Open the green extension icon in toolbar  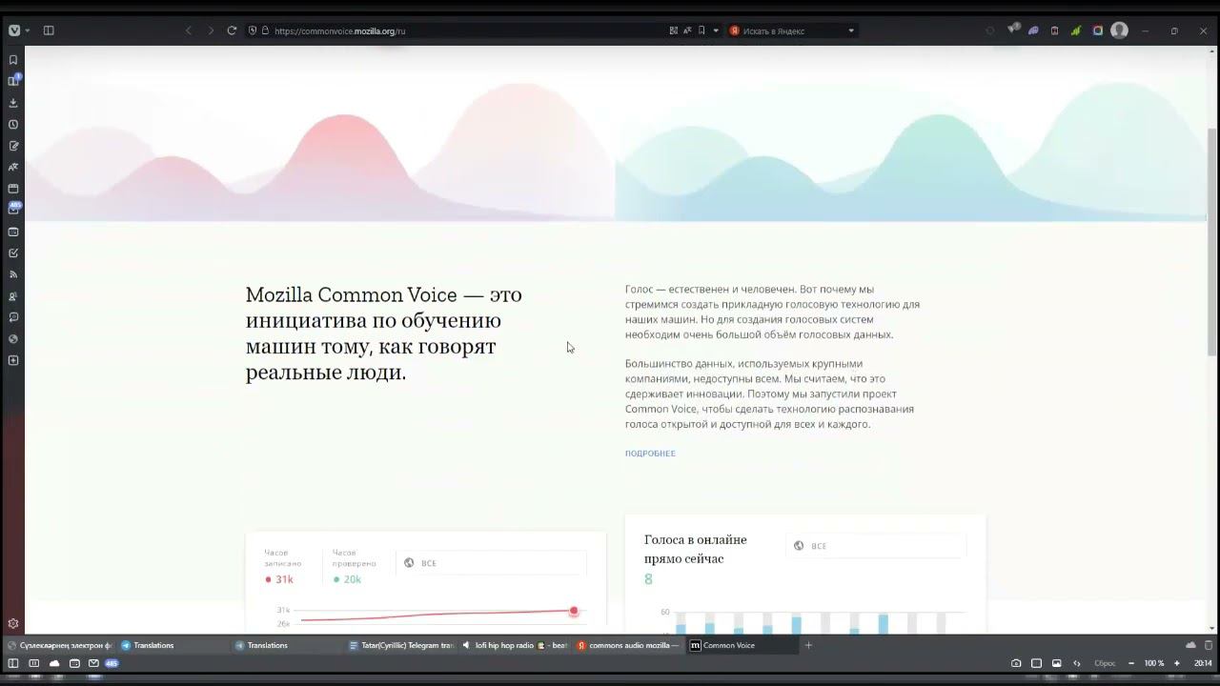tap(1076, 30)
